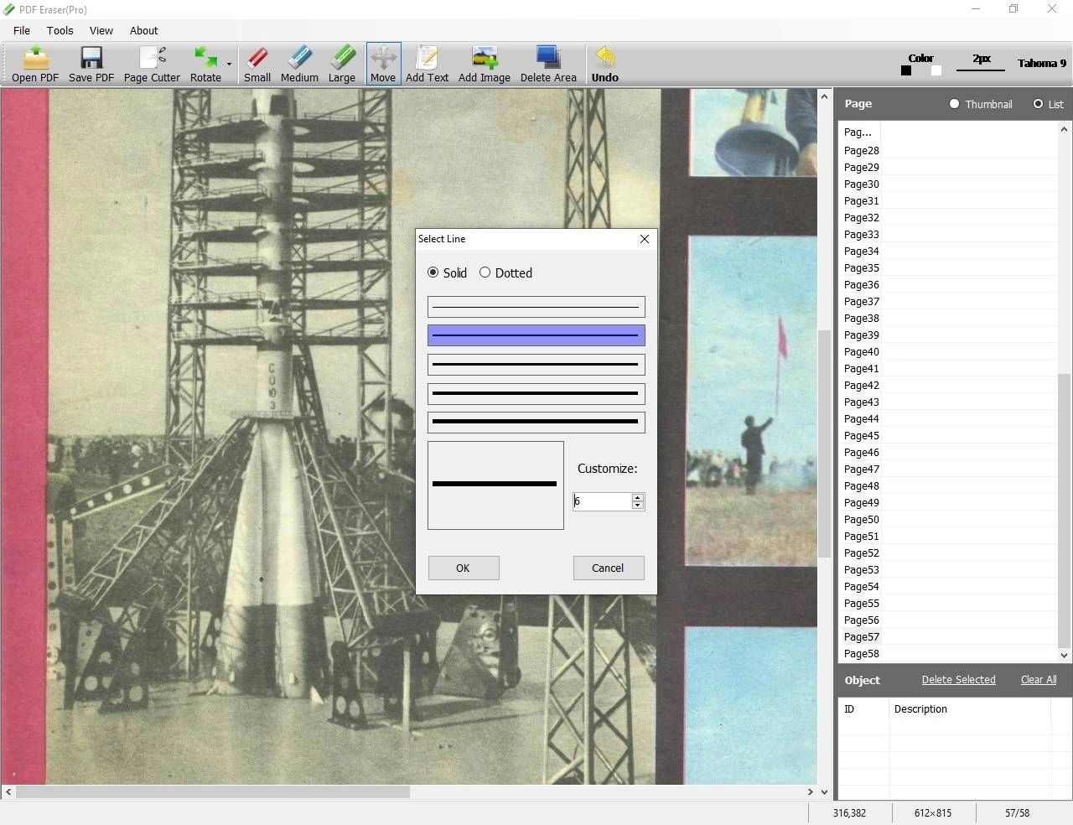1073x825 pixels.
Task: Open the Tools menu
Action: click(60, 30)
